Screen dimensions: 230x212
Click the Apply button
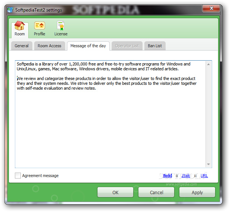click(197, 192)
